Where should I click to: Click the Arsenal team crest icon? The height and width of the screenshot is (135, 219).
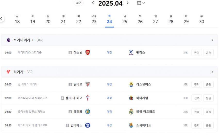tap(88, 52)
